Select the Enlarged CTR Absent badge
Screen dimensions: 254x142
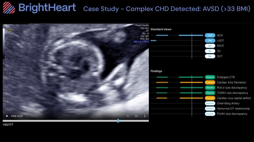coord(210,77)
